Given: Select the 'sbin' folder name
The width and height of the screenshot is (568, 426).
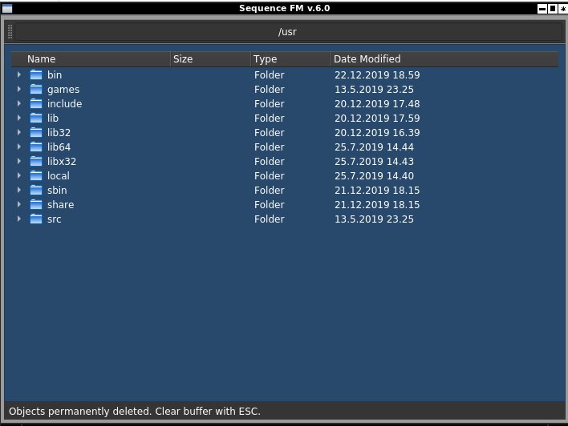Looking at the screenshot, I should [57, 191].
